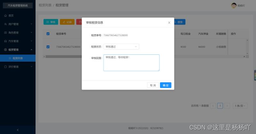
Task: Expand the 角色管理 menu
Action: tap(18, 33)
